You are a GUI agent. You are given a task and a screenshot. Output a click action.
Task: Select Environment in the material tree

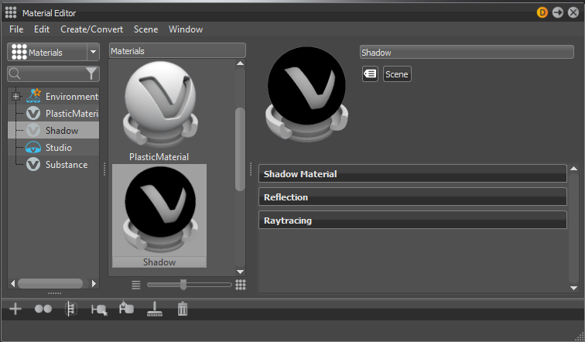click(72, 97)
